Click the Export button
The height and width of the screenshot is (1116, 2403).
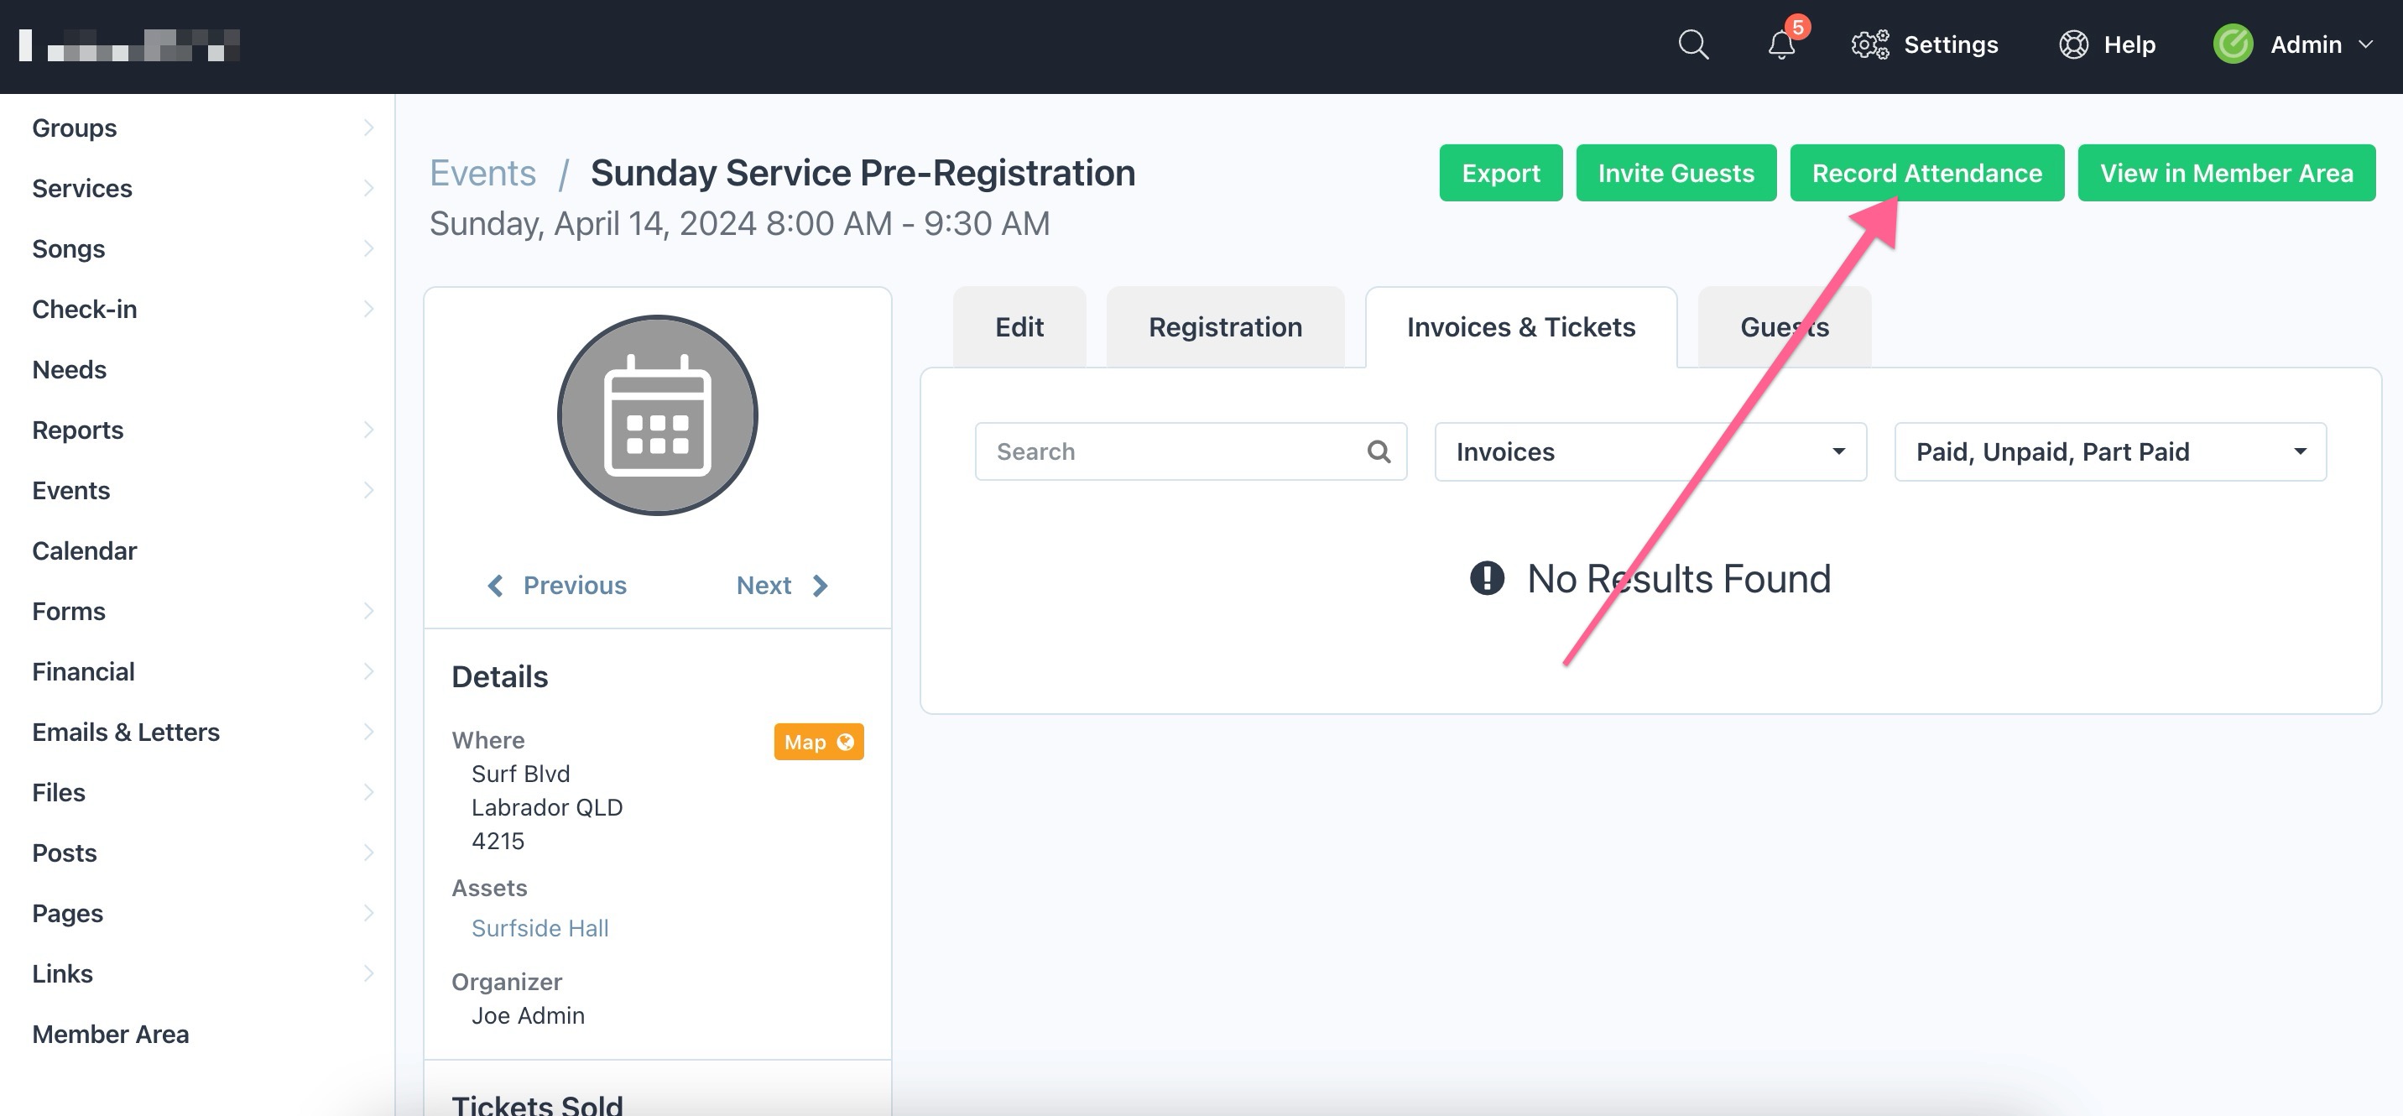1500,173
